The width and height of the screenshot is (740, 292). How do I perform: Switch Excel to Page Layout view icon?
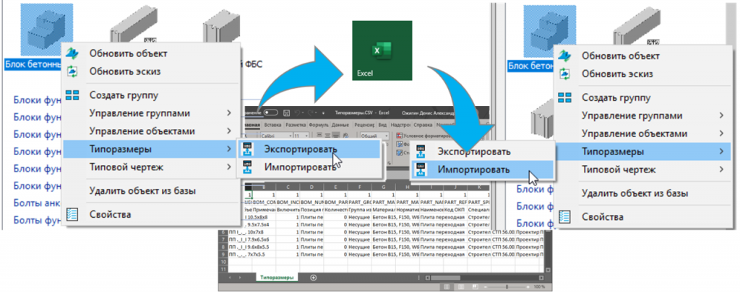click(x=460, y=286)
